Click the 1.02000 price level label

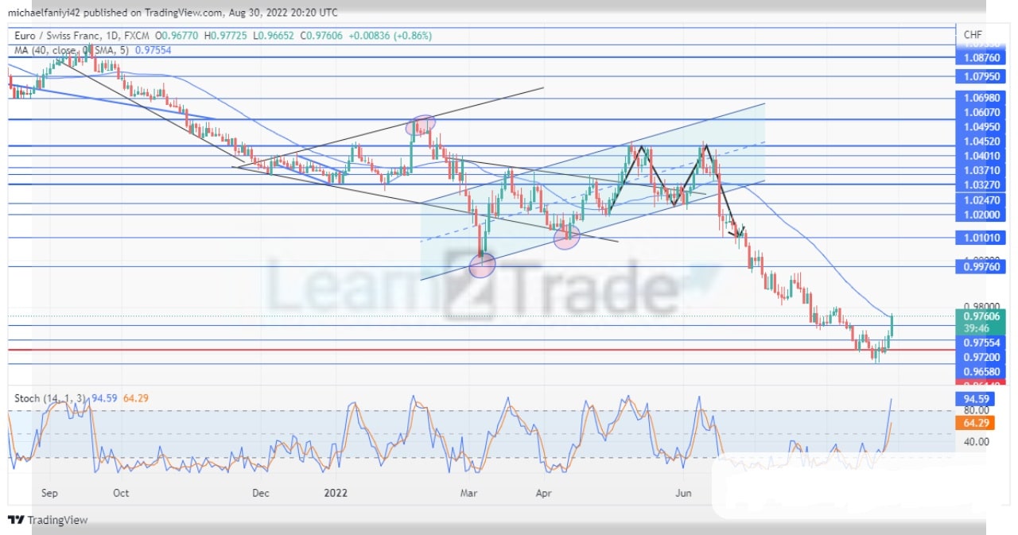pos(980,215)
